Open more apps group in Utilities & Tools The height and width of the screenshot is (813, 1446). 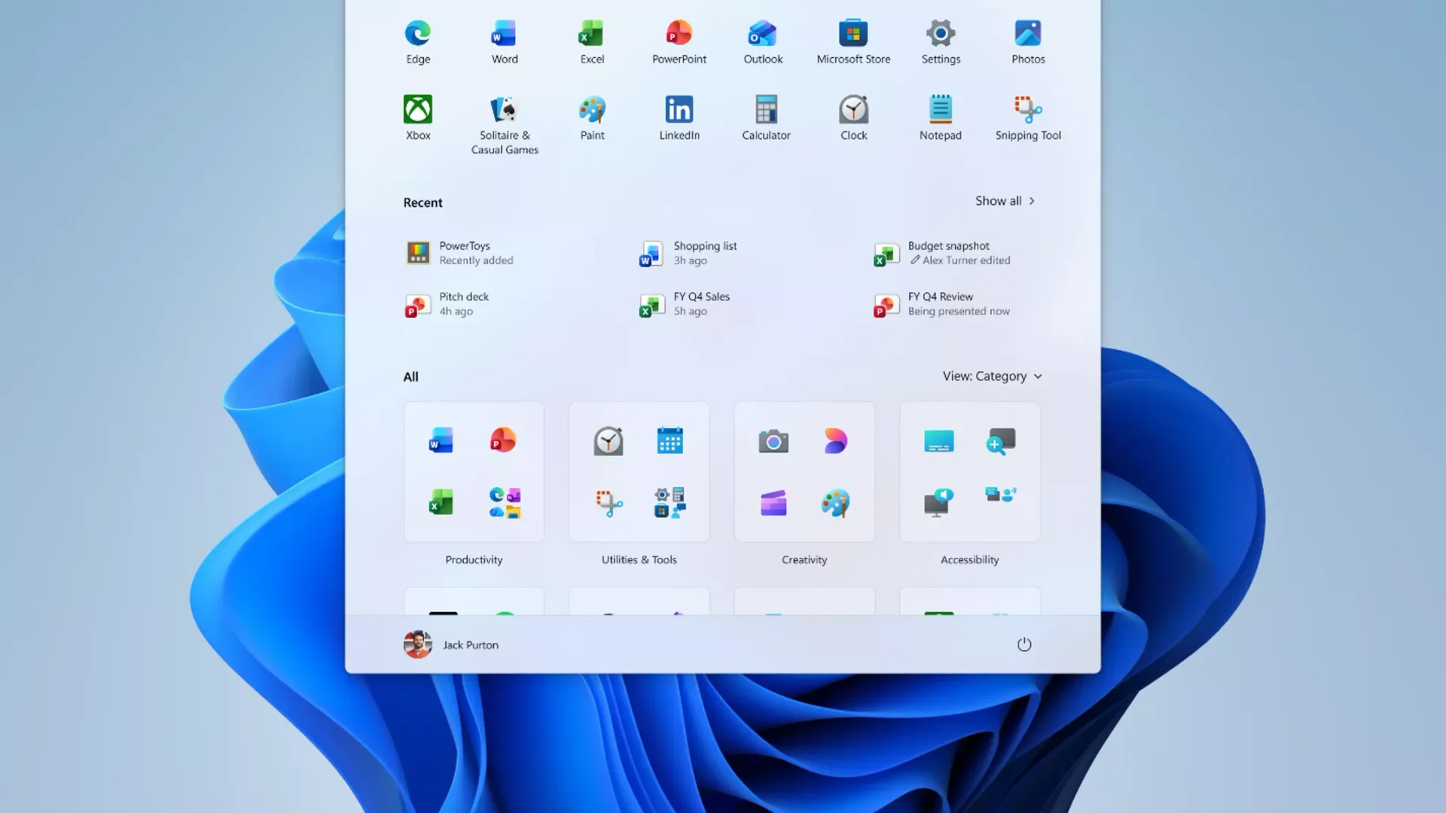pyautogui.click(x=670, y=503)
